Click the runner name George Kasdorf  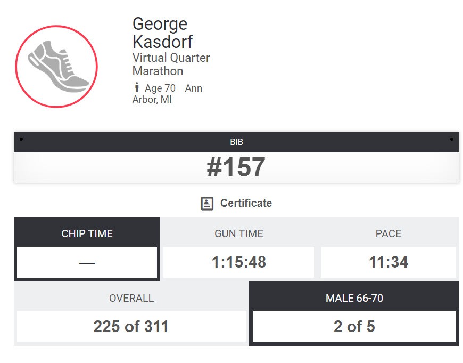(162, 33)
